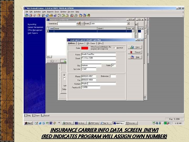189x142 pixels.
Task: Click the red X icon on Cancel
Action: [x=132, y=52]
